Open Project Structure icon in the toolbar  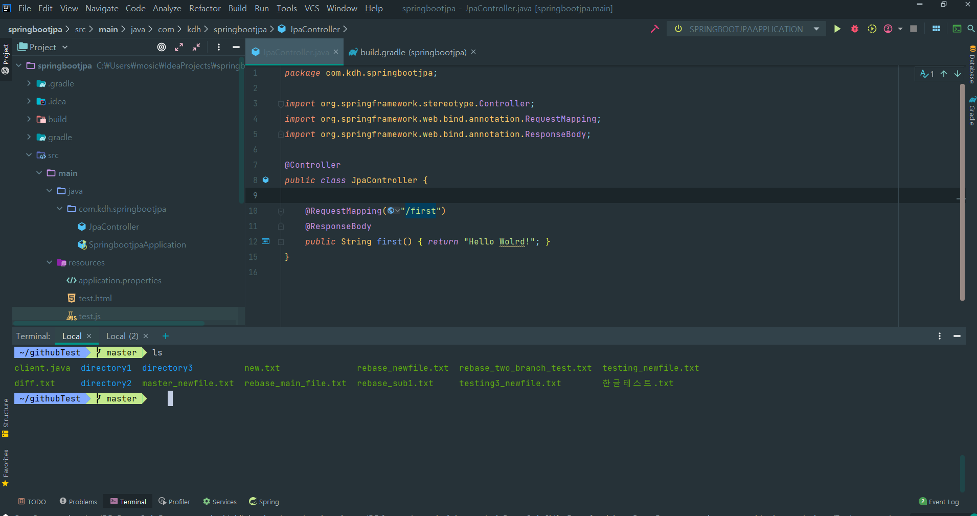937,29
